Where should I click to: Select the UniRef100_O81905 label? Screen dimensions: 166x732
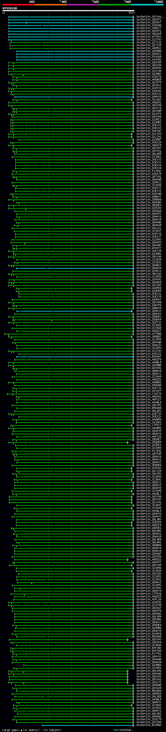149,34
